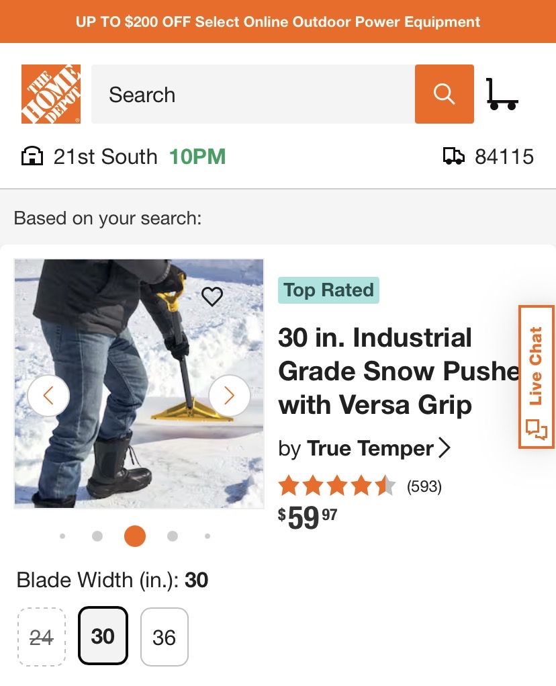Choose 36 inch blade width
556x686 pixels.
pyautogui.click(x=165, y=637)
